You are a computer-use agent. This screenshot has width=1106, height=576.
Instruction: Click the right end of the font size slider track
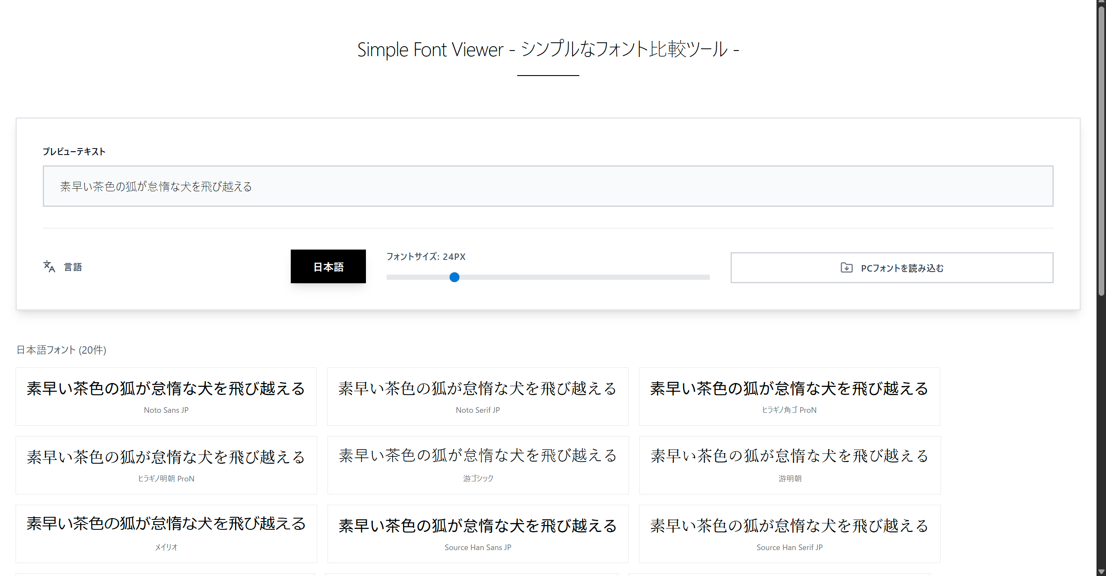[707, 277]
